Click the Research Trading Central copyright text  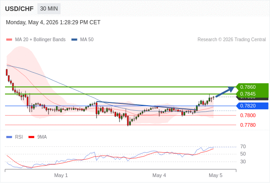[232, 40]
